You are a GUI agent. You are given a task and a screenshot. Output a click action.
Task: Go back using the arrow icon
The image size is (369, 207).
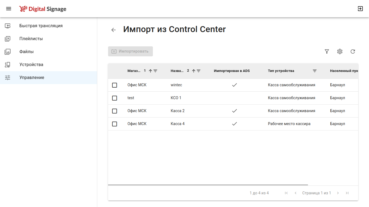(113, 30)
